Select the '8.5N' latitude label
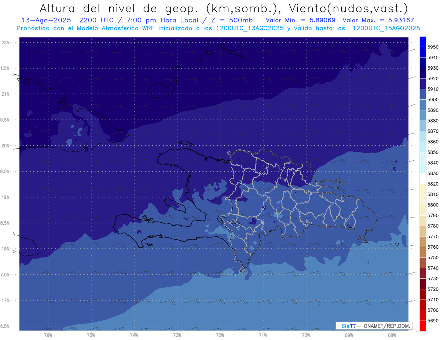 pyautogui.click(x=5, y=223)
